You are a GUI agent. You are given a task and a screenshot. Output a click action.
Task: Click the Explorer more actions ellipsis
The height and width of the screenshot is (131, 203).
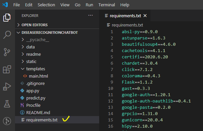(x=91, y=15)
